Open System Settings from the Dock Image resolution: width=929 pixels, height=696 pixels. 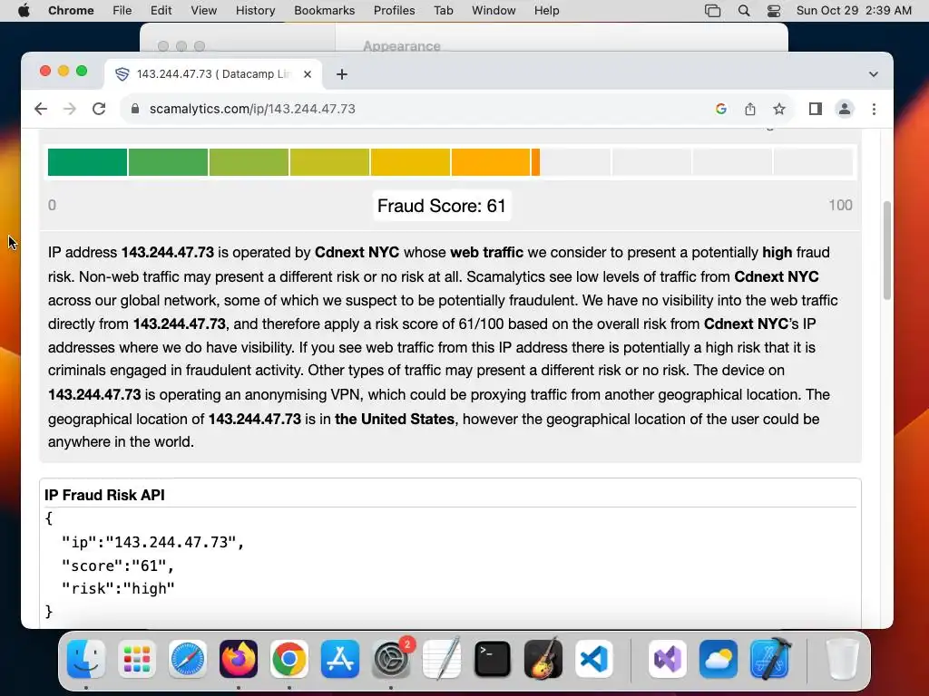tap(391, 659)
